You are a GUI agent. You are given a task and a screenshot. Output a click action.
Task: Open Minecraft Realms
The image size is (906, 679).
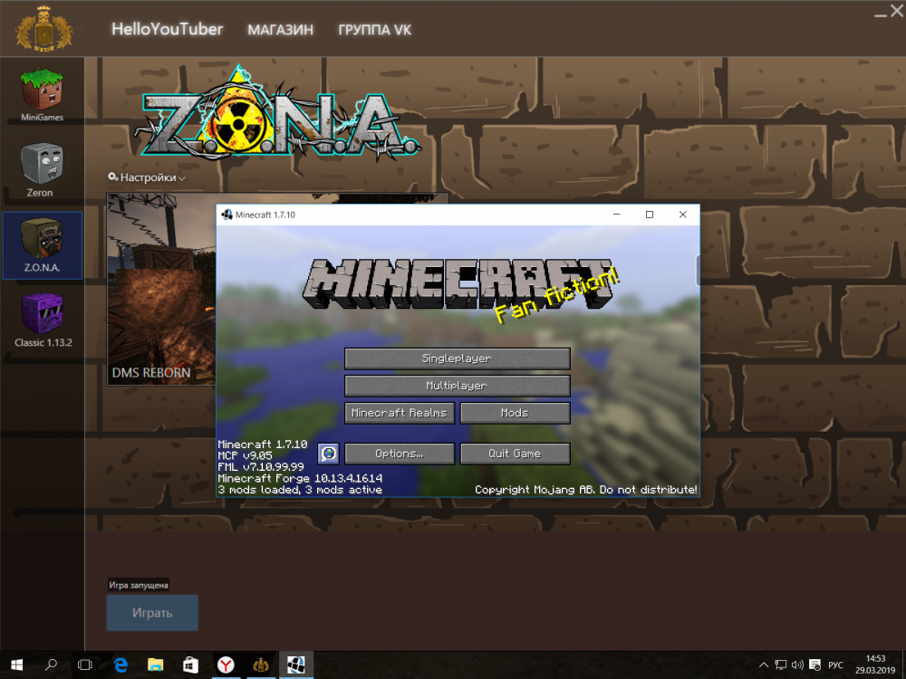coord(399,413)
